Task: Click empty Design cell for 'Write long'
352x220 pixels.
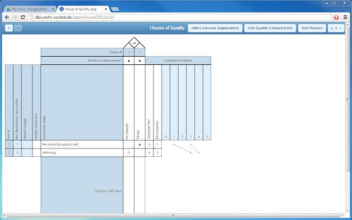Action: point(140,153)
